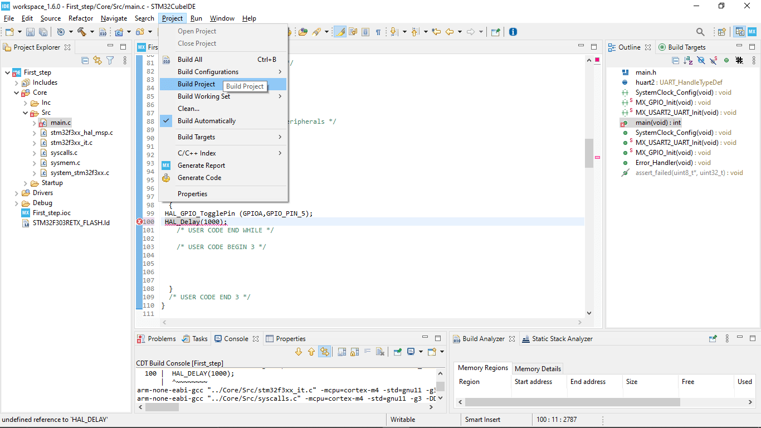
Task: Select Build Project menu entry
Action: [x=223, y=84]
